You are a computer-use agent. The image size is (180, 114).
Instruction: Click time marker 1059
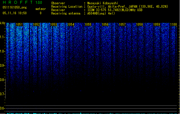[x=157, y=25]
